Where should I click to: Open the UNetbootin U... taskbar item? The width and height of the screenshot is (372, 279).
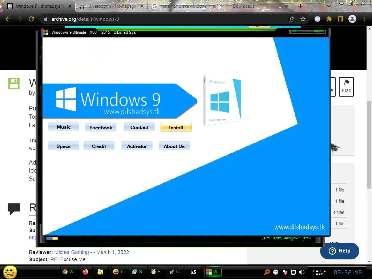176,272
